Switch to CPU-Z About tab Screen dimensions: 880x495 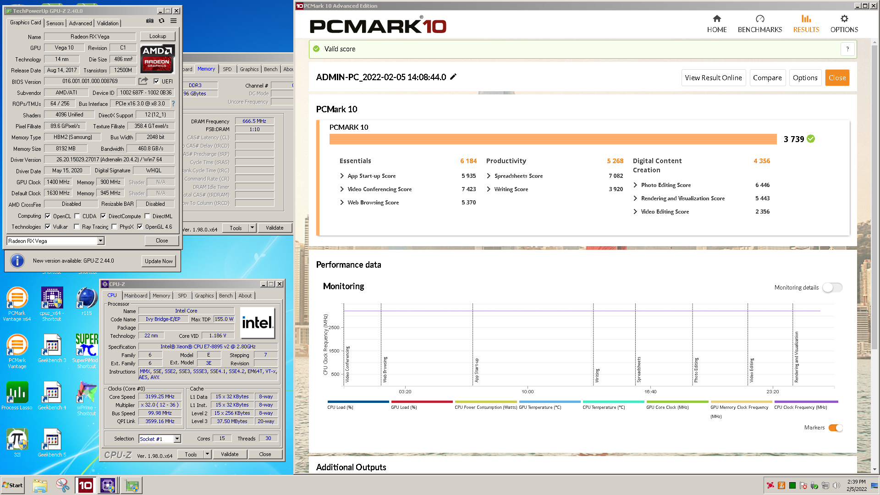pos(245,296)
